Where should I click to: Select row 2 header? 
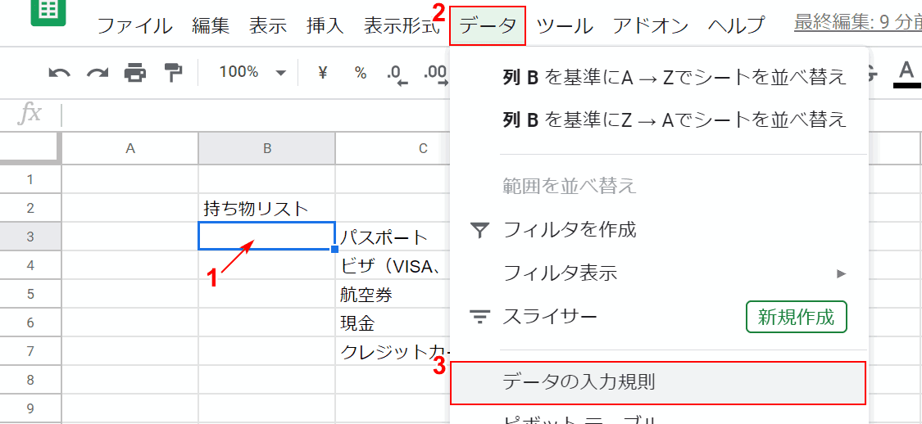(x=30, y=208)
